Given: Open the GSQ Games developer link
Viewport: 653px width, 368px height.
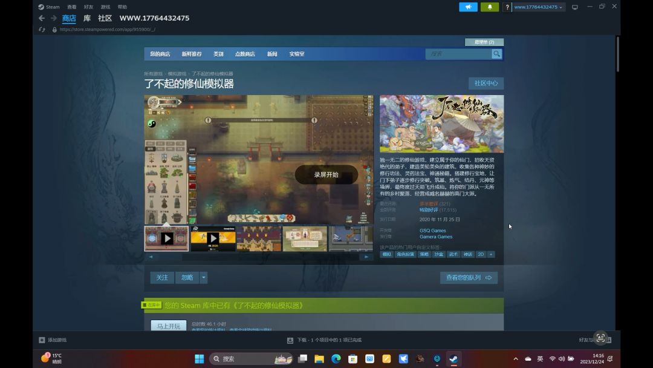Looking at the screenshot, I should (x=433, y=231).
